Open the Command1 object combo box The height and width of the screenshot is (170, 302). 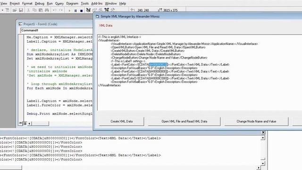pos(57,30)
